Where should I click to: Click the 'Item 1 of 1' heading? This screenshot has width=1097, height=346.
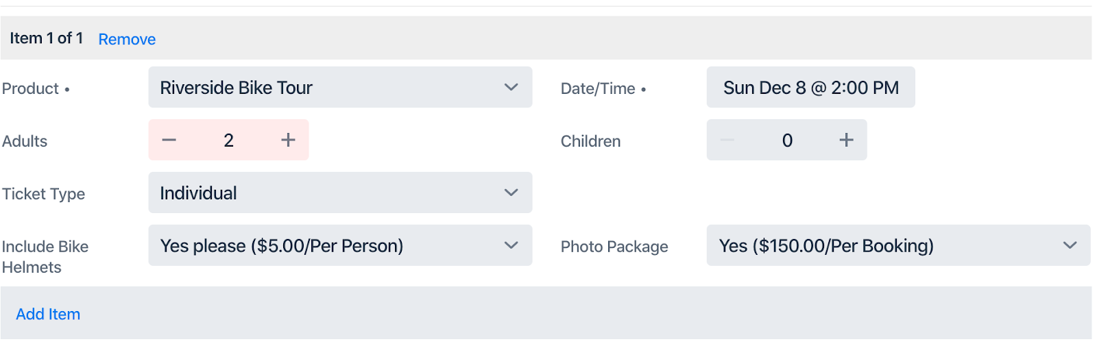[46, 38]
